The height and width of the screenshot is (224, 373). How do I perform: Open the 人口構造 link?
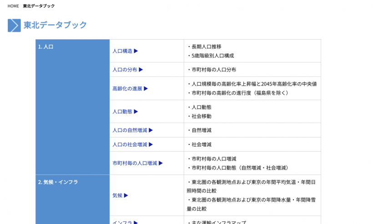click(125, 51)
